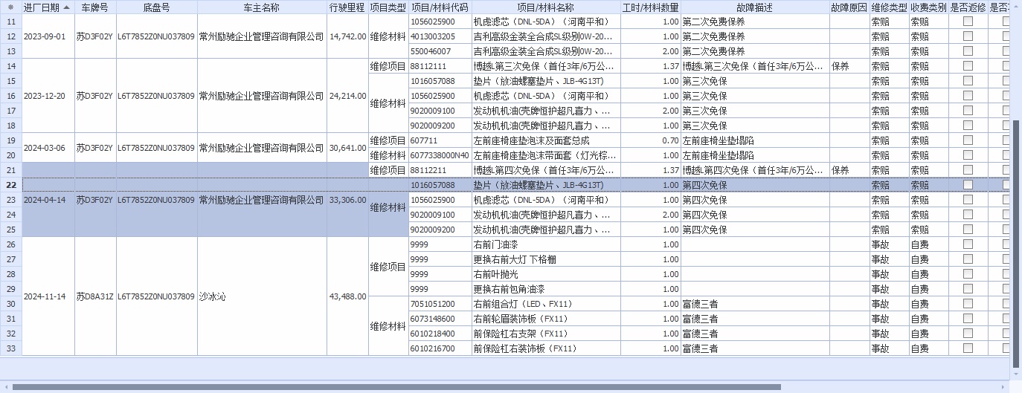Click material code 7051051200
The image size is (1022, 393).
point(433,304)
